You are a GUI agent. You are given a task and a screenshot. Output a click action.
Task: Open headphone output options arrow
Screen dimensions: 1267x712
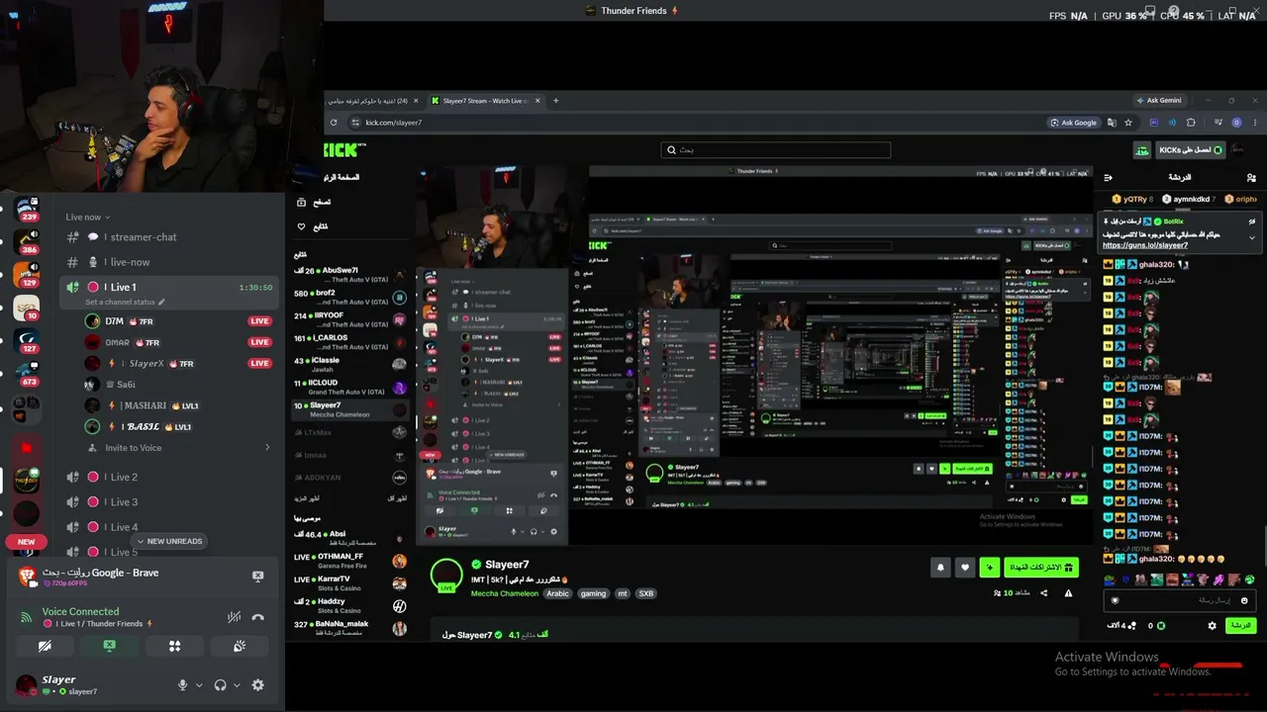click(x=237, y=685)
